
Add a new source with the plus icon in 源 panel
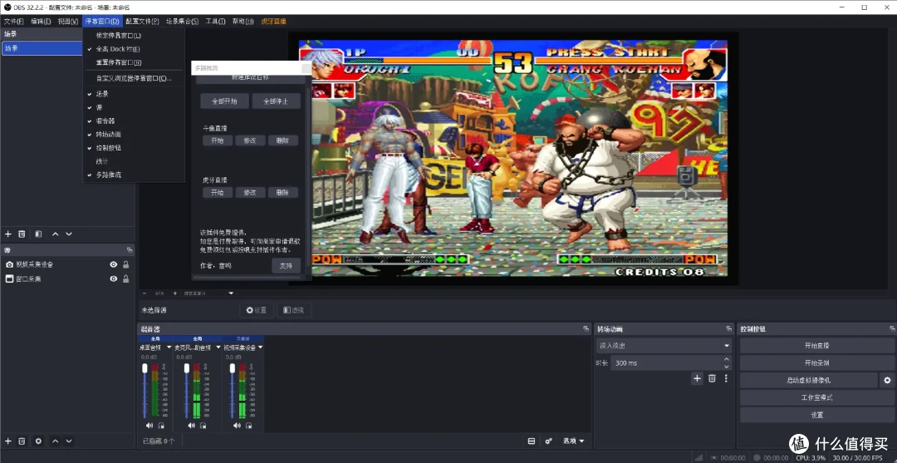pos(8,441)
